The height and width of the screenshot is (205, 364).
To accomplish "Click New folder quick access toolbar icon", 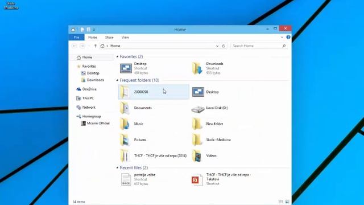I will 89,30.
